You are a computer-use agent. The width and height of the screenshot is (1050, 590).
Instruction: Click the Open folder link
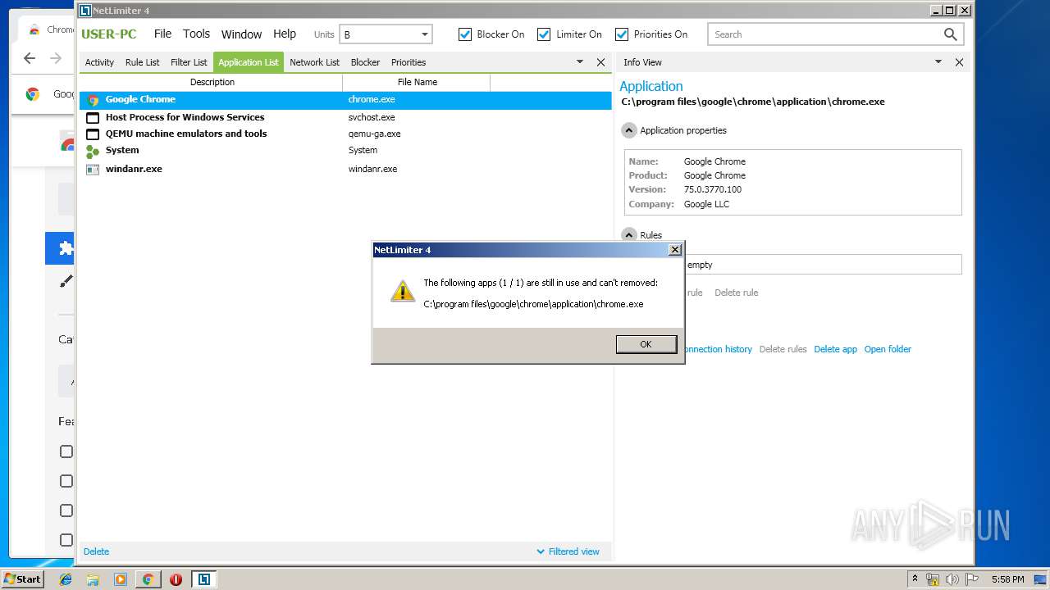[888, 349]
